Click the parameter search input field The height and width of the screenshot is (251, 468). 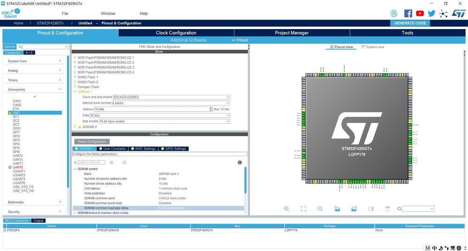coord(91,162)
